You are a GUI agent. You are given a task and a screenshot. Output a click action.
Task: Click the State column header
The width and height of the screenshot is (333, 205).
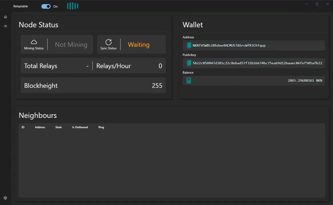[x=58, y=127]
